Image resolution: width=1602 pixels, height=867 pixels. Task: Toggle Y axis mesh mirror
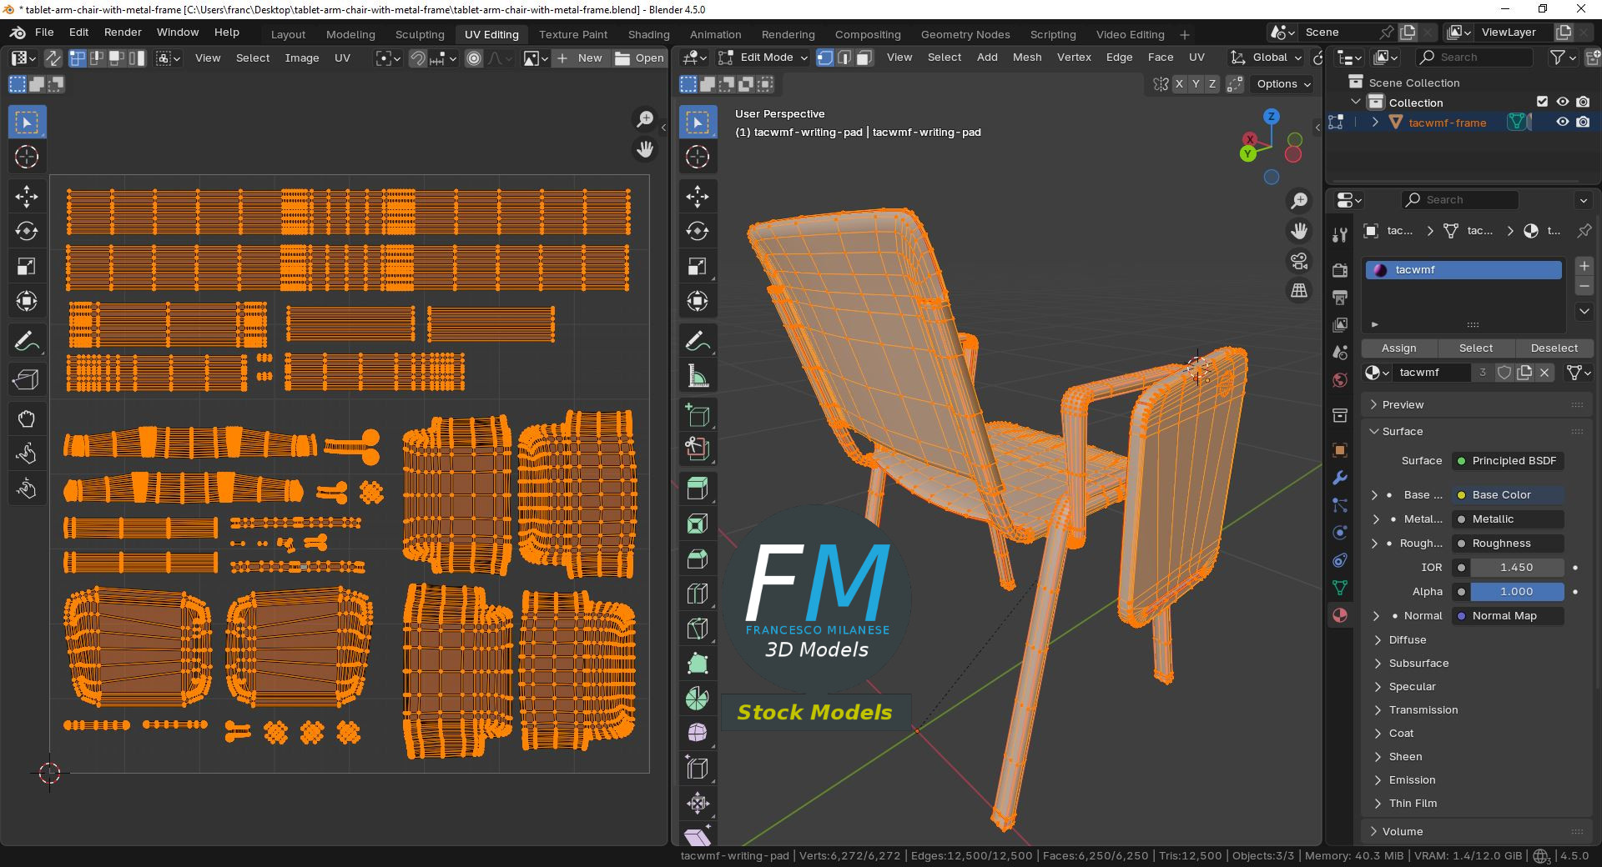tap(1196, 84)
